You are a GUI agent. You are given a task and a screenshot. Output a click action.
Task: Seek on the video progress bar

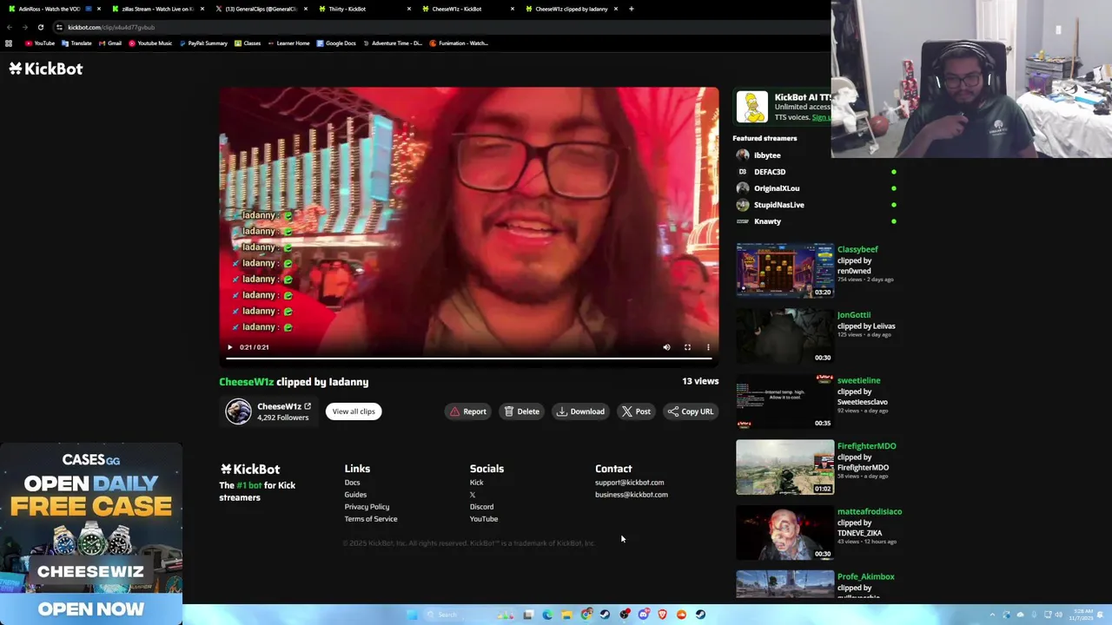(469, 358)
